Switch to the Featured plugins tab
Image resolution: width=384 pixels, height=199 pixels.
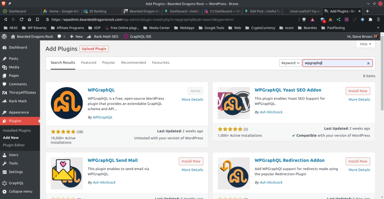pos(88,63)
